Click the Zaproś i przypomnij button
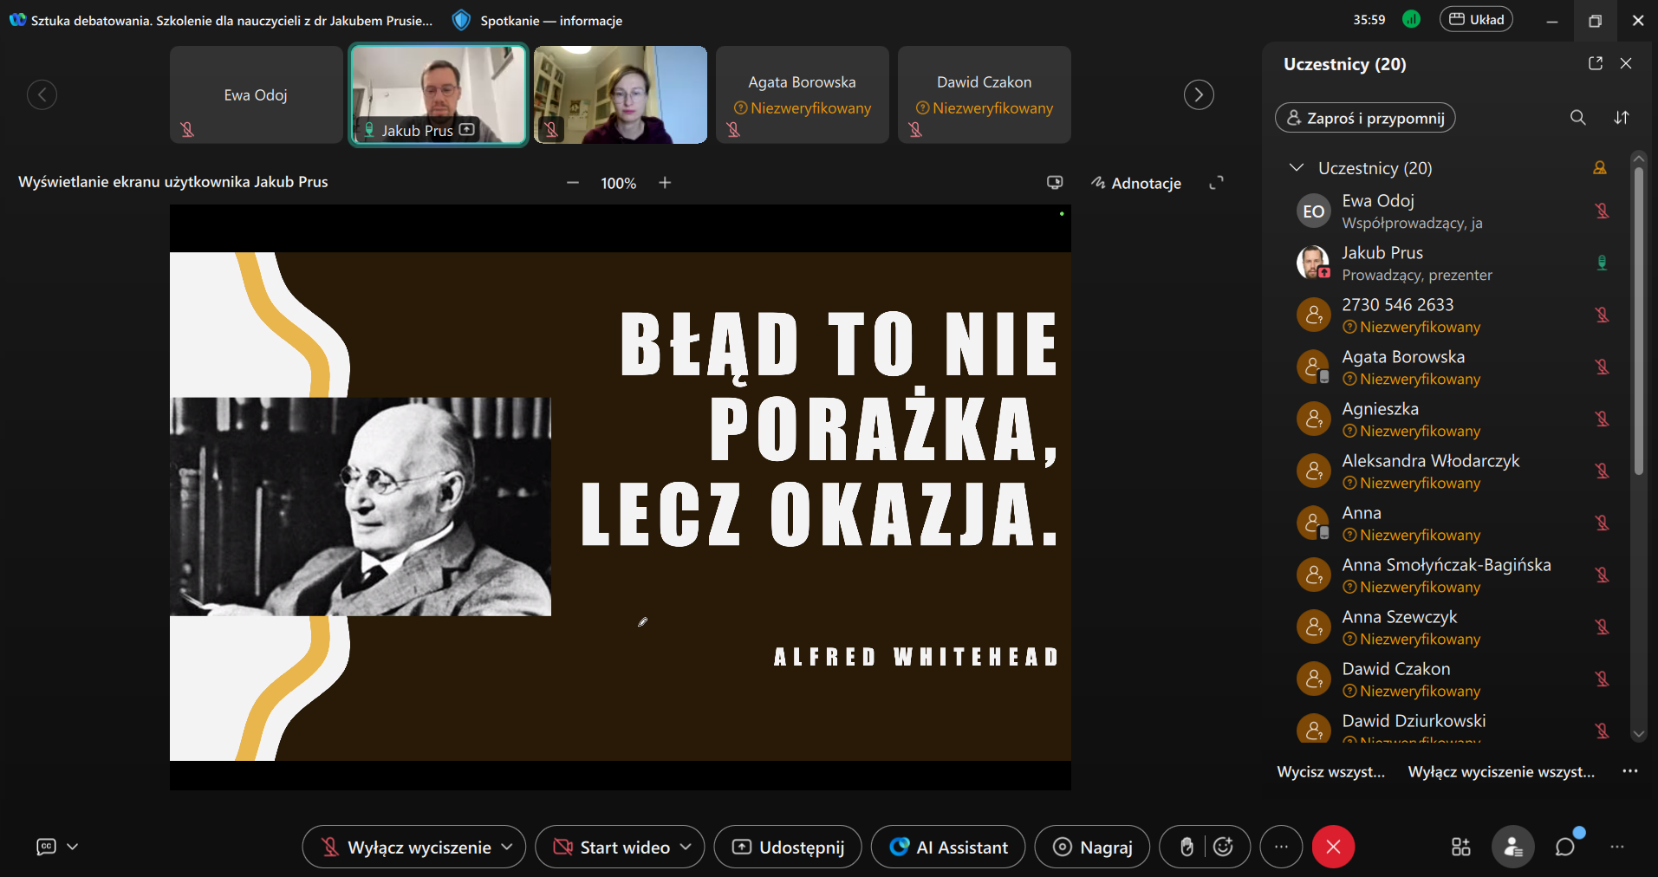This screenshot has height=877, width=1658. click(x=1364, y=118)
